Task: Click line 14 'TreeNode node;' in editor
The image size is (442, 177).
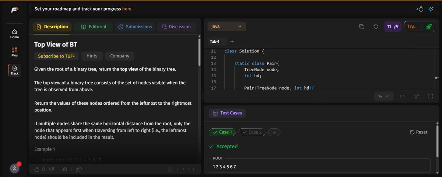Action: tap(262, 69)
